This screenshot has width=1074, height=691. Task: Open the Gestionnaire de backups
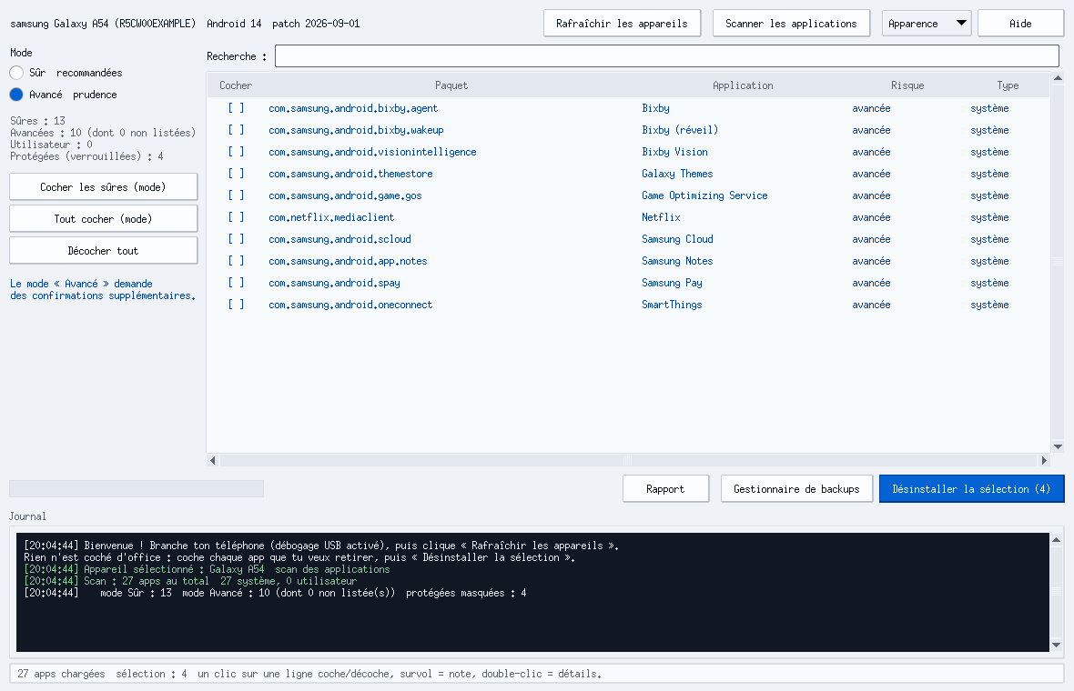(x=796, y=488)
